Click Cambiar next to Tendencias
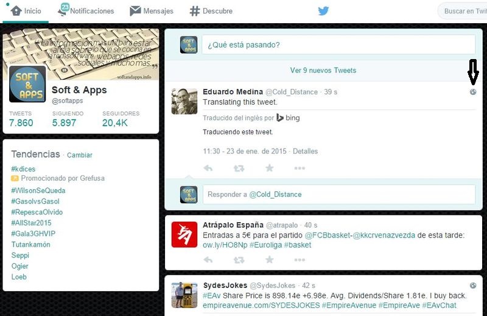 [x=80, y=155]
